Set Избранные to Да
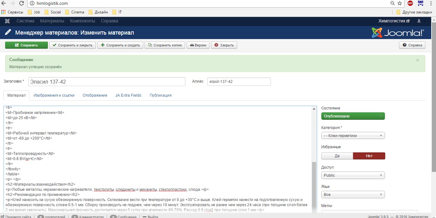Screen dimensions: 436x218 click(x=337, y=156)
